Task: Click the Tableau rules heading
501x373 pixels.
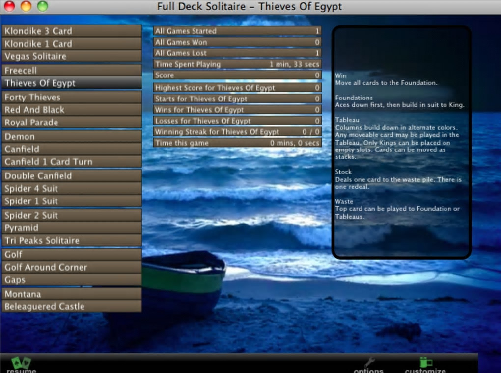Action: pyautogui.click(x=347, y=120)
